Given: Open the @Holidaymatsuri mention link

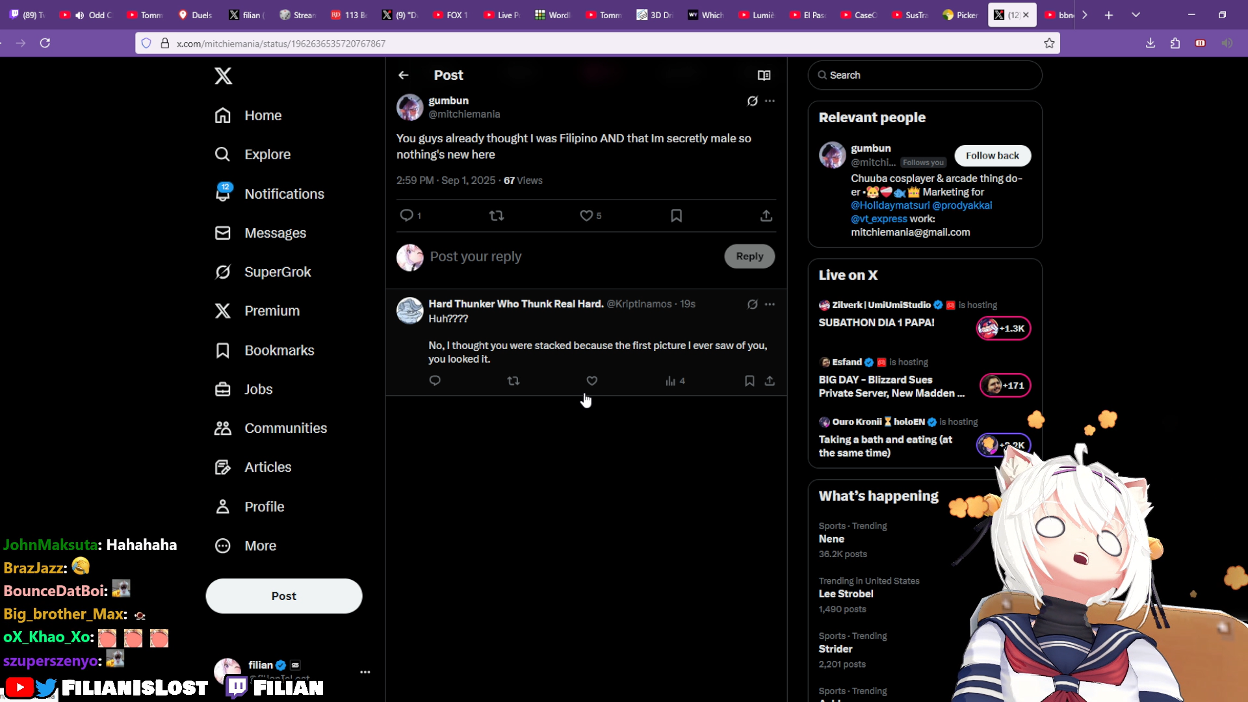Looking at the screenshot, I should pyautogui.click(x=890, y=205).
